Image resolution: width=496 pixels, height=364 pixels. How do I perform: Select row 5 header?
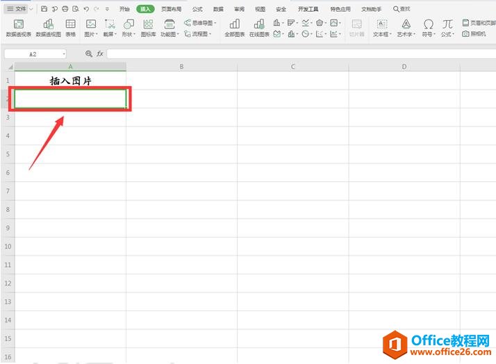click(8, 154)
